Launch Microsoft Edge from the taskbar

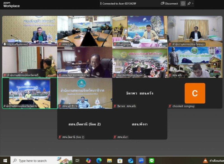click(99, 161)
